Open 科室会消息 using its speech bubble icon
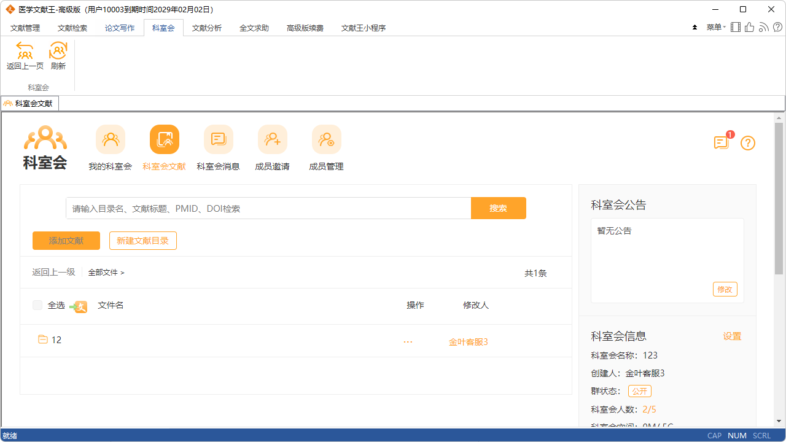 pos(219,139)
